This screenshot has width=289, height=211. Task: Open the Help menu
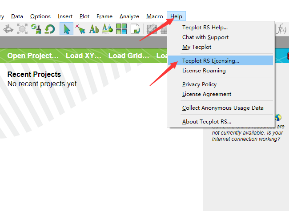click(x=176, y=16)
